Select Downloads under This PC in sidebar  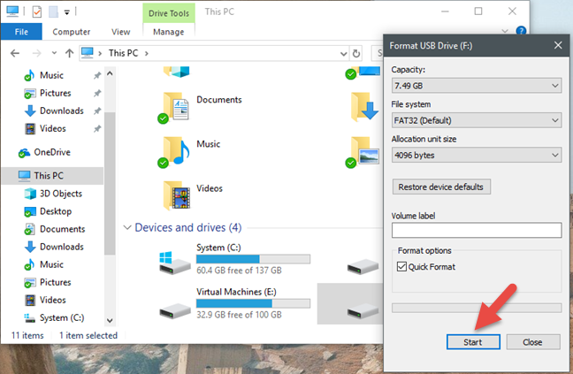tap(61, 247)
